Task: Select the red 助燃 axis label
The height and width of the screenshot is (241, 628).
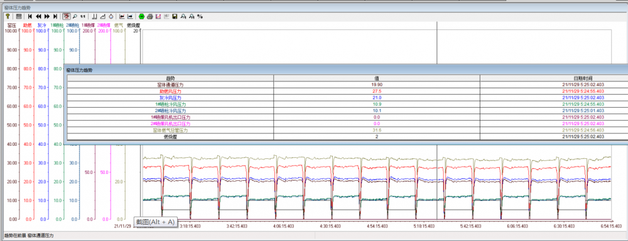Action: coord(27,25)
